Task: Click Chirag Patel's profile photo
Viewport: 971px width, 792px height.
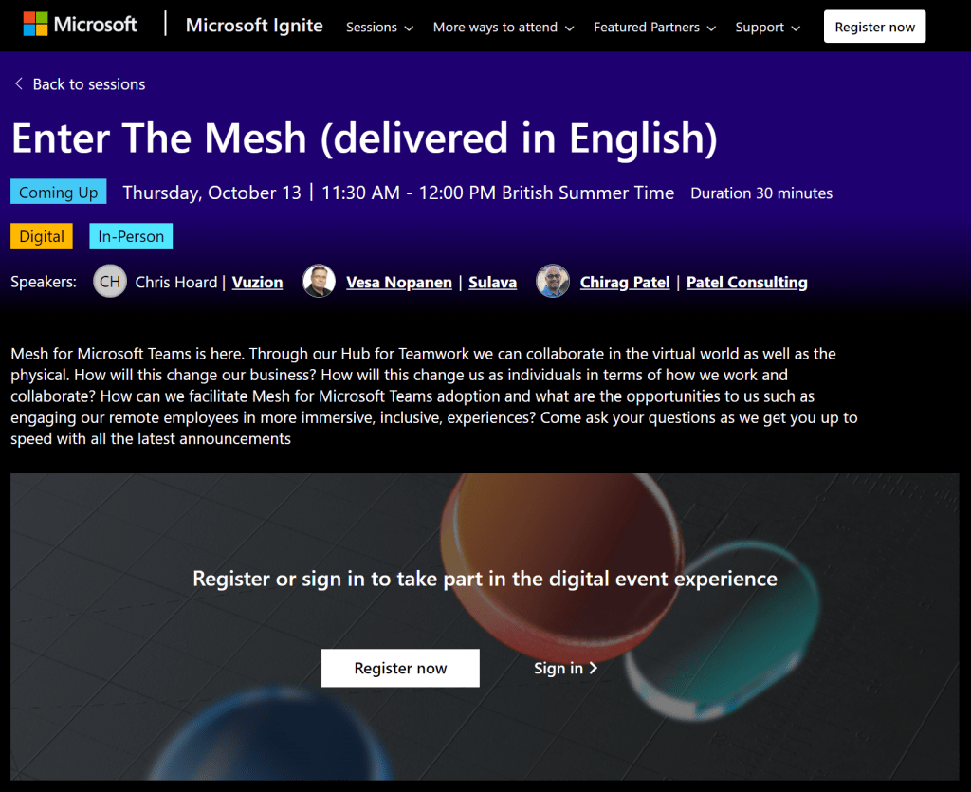Action: (553, 282)
